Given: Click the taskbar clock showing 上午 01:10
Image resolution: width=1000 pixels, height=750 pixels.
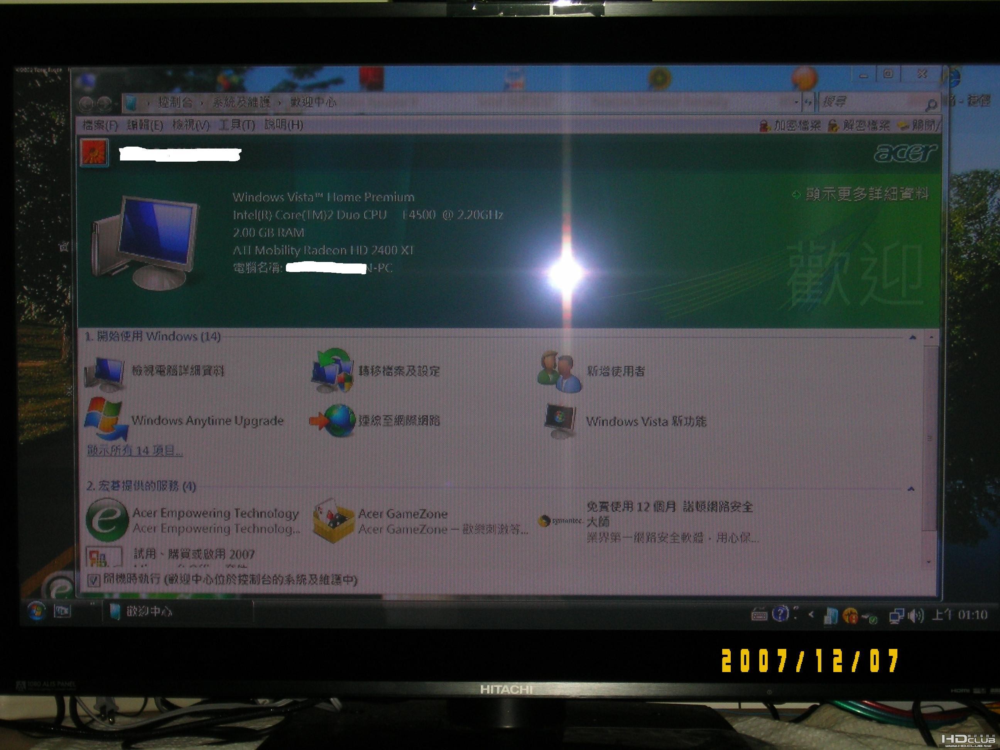Looking at the screenshot, I should (960, 615).
